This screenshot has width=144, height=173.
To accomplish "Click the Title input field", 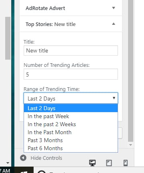I will pos(71,50).
